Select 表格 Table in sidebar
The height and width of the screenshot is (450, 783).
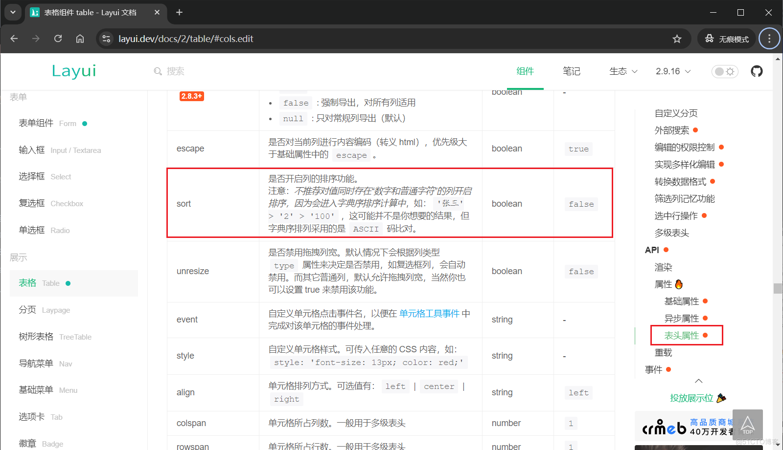74,283
